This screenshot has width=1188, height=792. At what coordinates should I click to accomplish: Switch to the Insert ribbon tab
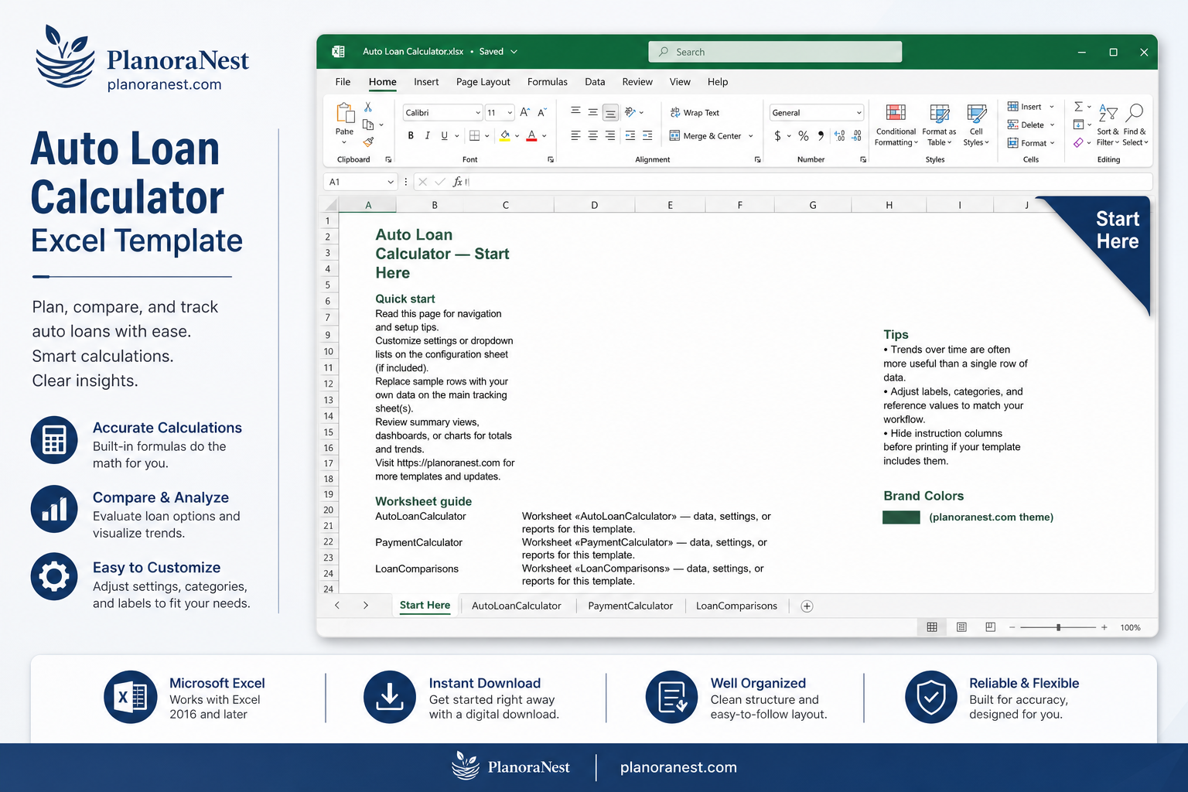click(x=426, y=82)
